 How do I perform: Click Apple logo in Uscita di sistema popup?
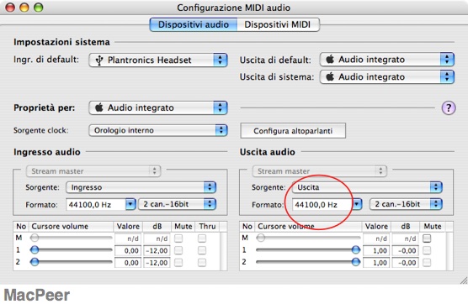click(330, 76)
